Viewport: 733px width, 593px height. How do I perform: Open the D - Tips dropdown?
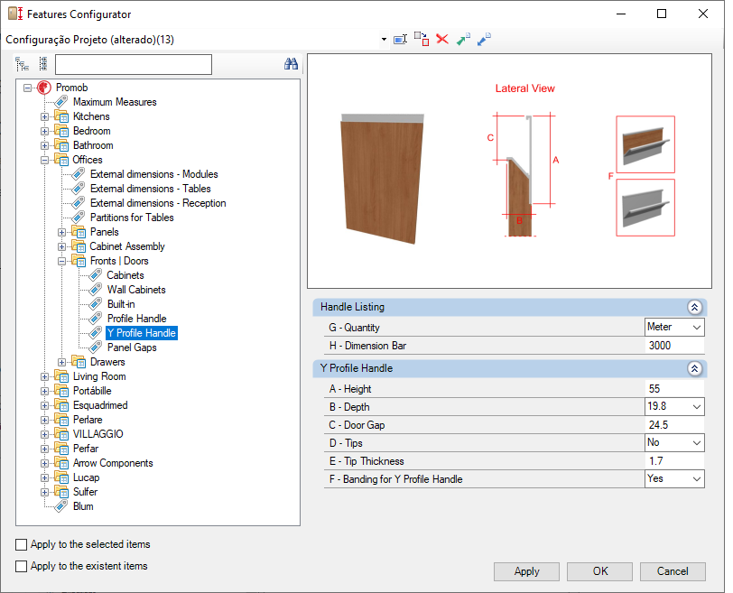coord(697,442)
